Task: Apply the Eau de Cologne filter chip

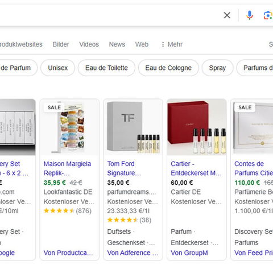Action: (168, 68)
